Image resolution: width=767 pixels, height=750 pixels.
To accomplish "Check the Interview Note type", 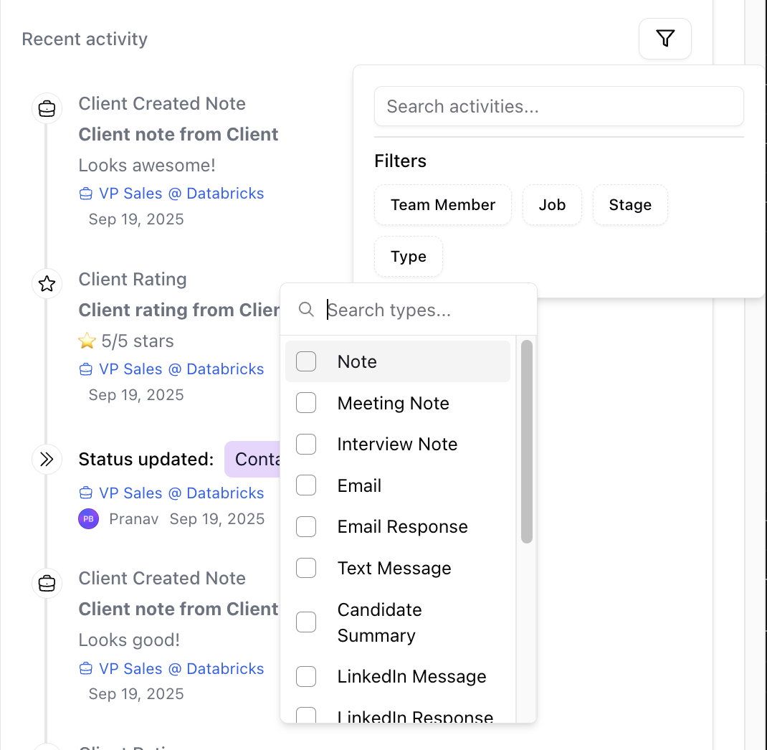I will [306, 445].
